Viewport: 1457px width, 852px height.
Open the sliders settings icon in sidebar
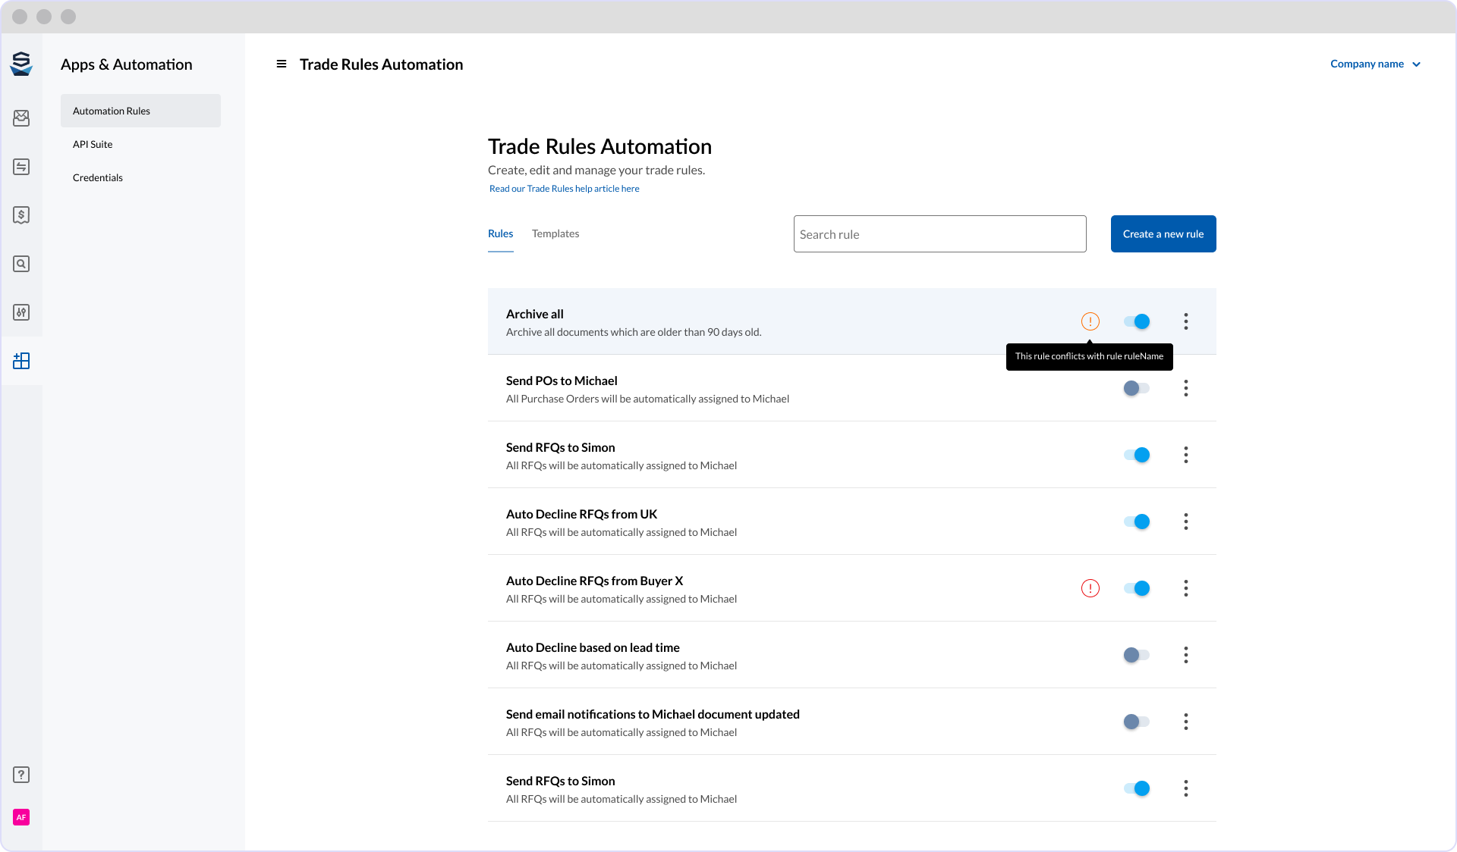(21, 312)
